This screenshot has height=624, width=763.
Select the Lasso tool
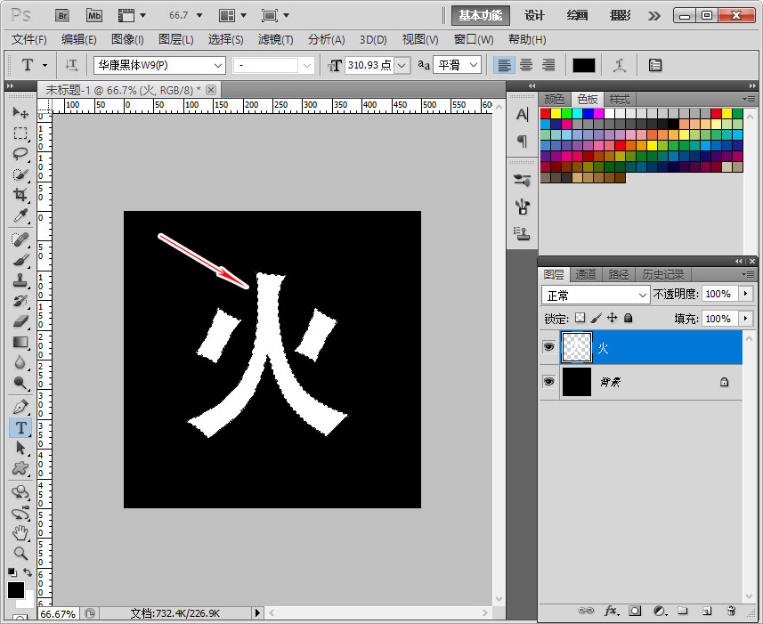pos(20,154)
